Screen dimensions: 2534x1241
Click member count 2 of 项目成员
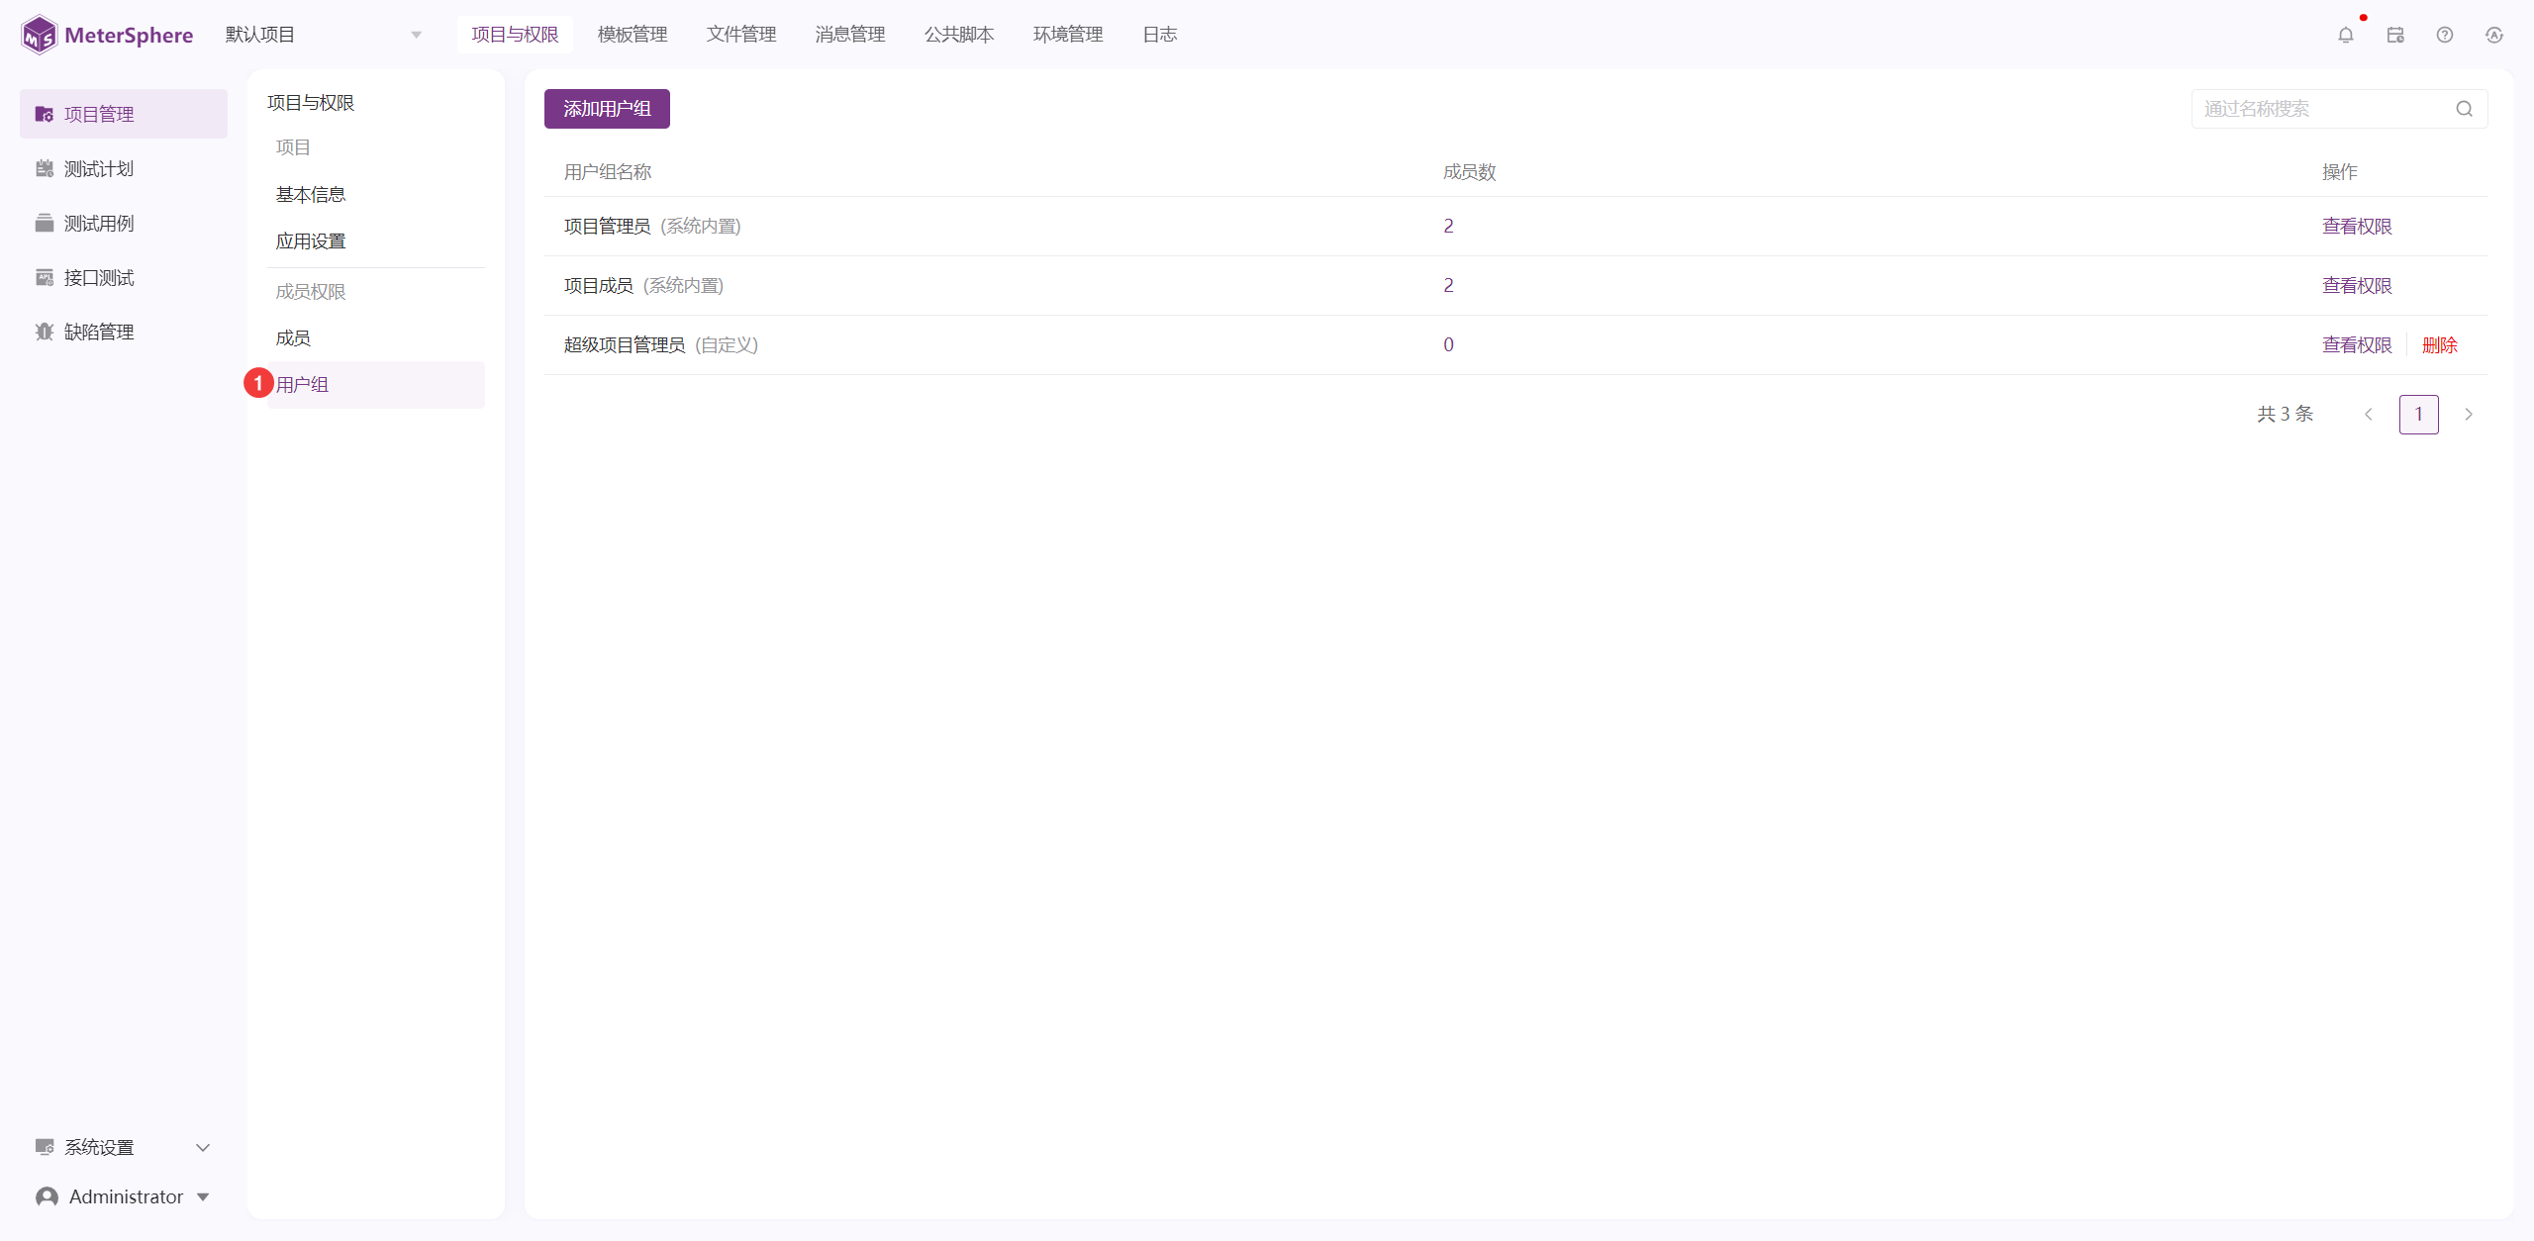coord(1448,286)
